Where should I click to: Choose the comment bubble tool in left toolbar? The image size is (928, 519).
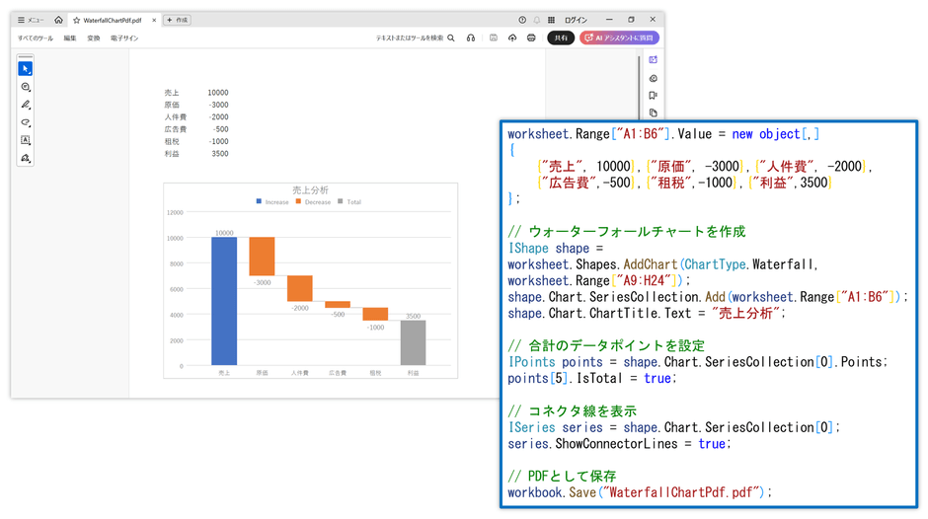coord(26,87)
